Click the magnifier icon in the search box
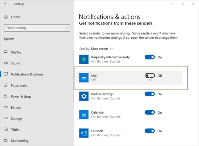The image size is (199, 146). click(x=67, y=28)
